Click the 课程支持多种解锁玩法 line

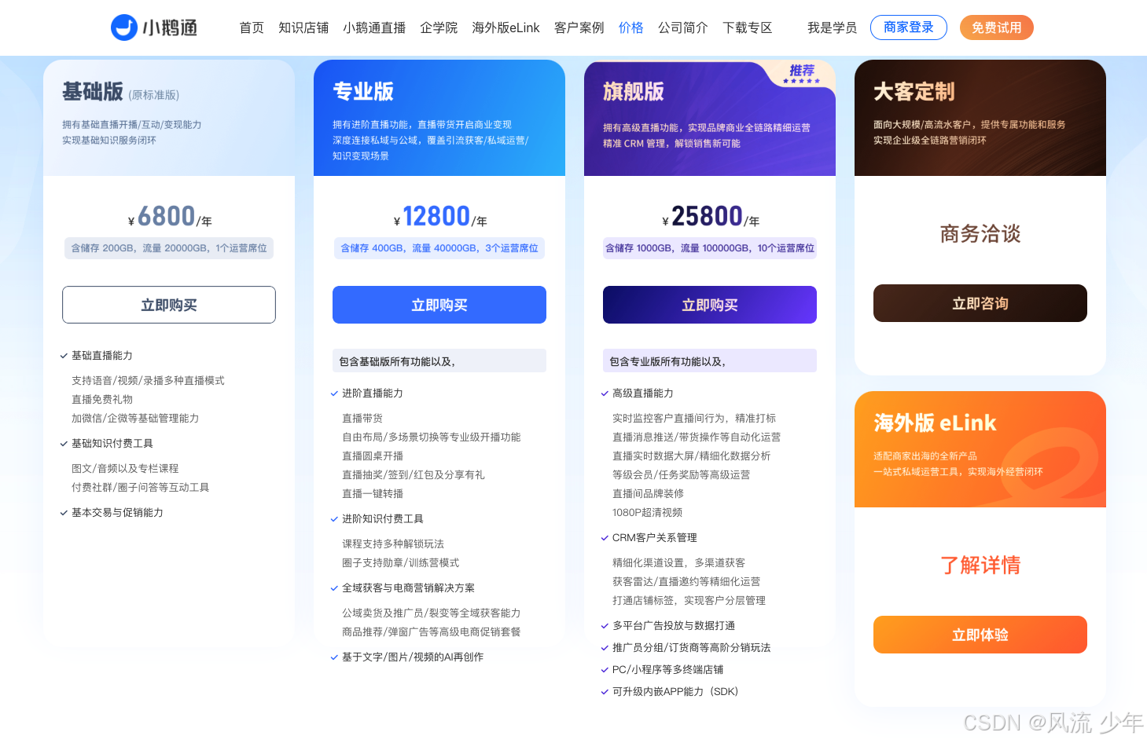click(x=393, y=544)
